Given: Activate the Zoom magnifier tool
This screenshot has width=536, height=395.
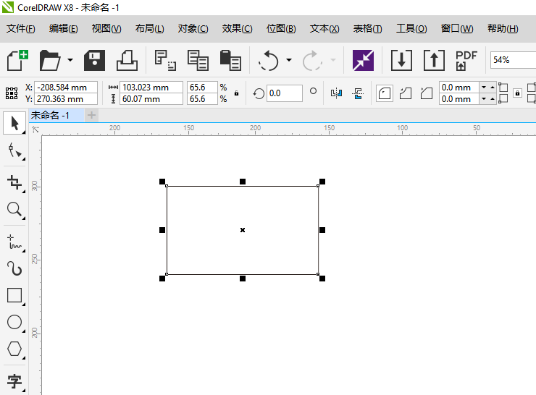Looking at the screenshot, I should (x=14, y=210).
